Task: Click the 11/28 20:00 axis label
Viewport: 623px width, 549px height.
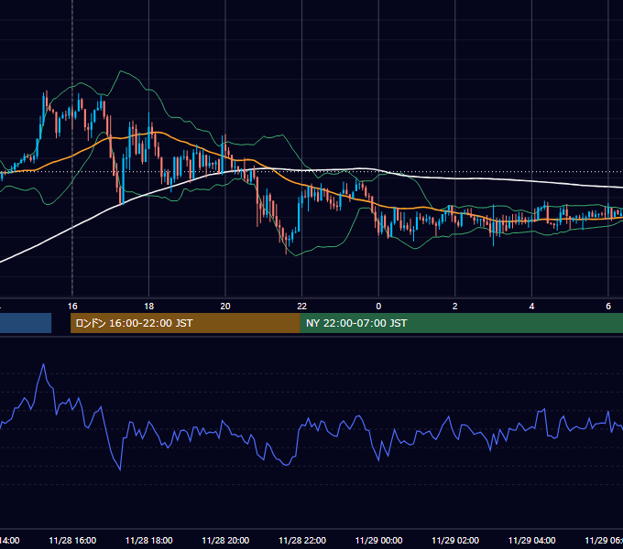Action: pyautogui.click(x=225, y=540)
